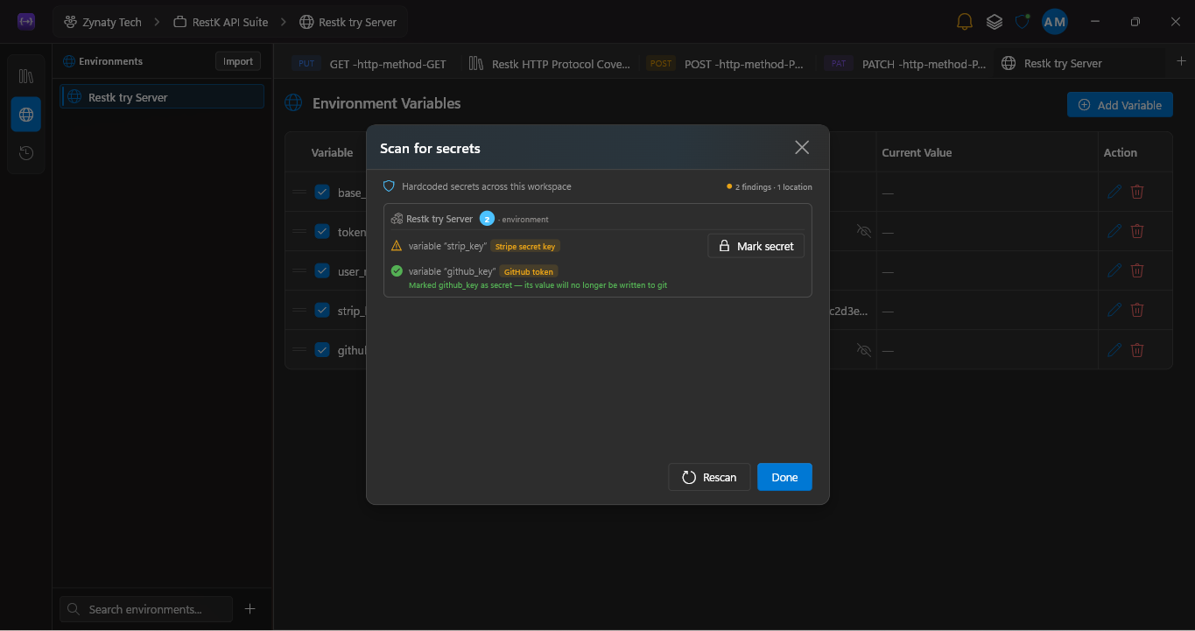
Task: Reveal the github secret value eye icon
Action: 864,349
